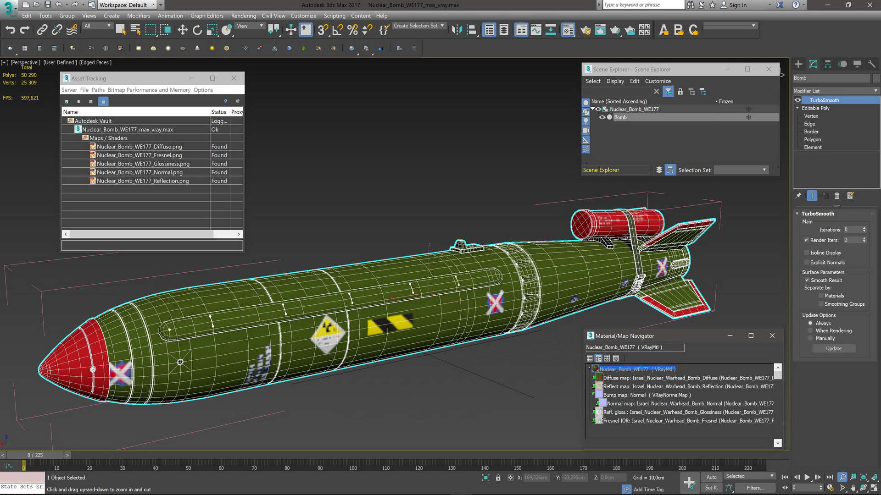Open the Modifiers menu
The width and height of the screenshot is (881, 495).
[139, 16]
